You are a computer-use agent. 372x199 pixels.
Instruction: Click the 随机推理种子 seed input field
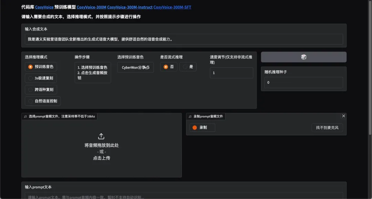[x=303, y=83]
